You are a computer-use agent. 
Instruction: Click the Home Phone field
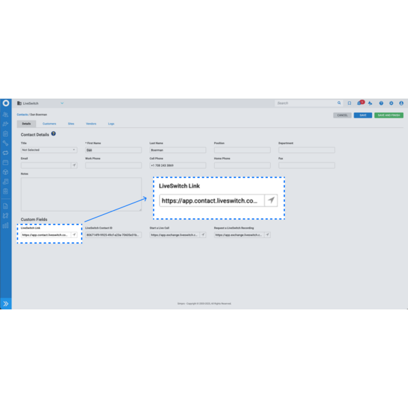click(242, 165)
